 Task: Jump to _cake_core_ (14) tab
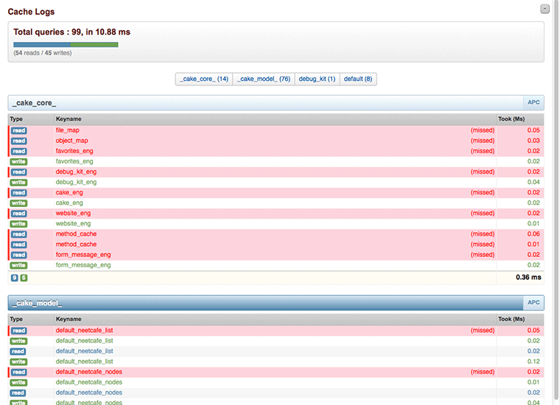click(x=204, y=79)
